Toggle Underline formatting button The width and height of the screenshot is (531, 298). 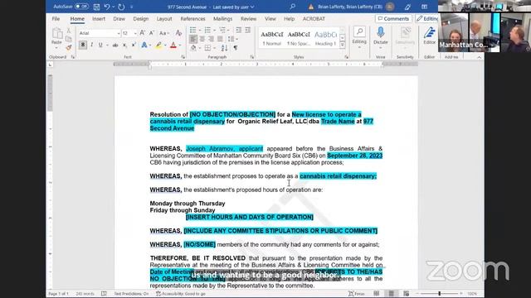coord(100,45)
